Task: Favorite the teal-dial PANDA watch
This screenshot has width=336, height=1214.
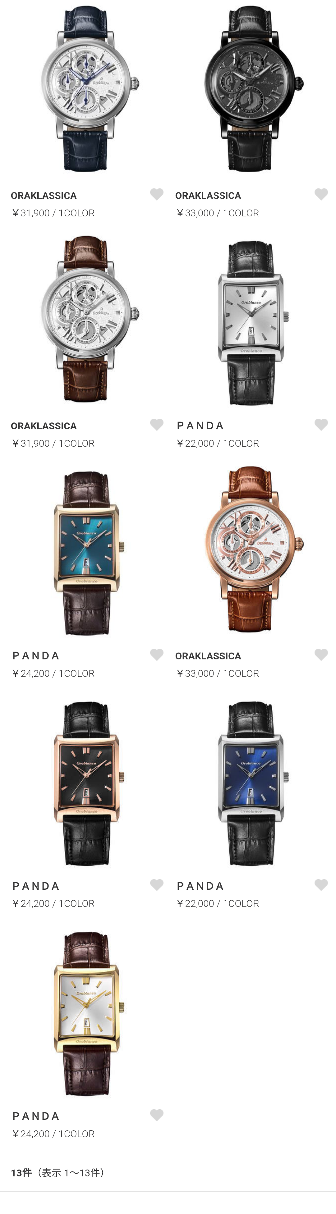Action: (156, 655)
